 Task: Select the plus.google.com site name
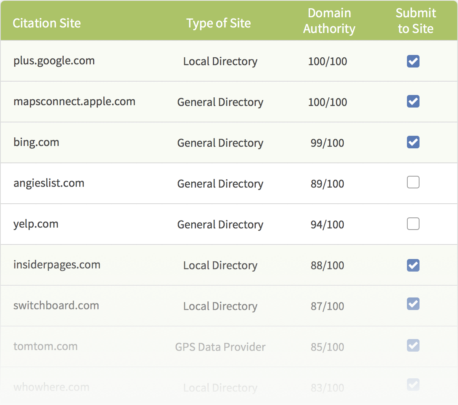pyautogui.click(x=54, y=61)
